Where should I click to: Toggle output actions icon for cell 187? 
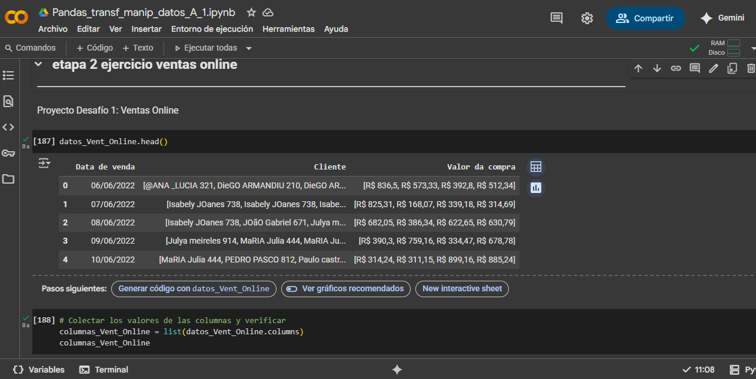click(x=45, y=163)
